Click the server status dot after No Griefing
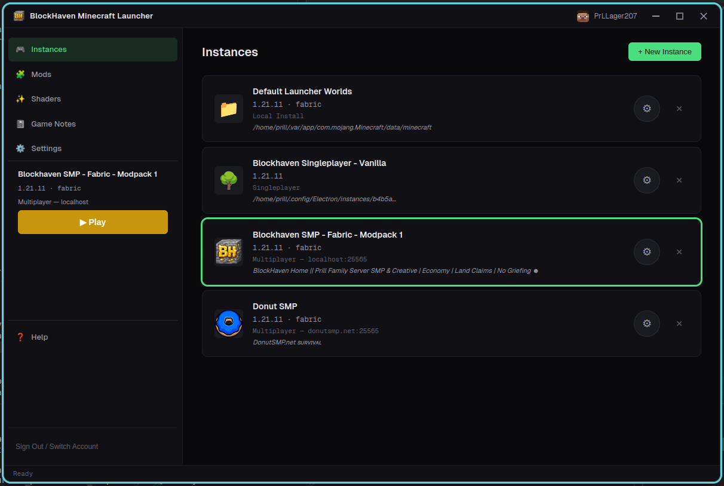Screen dimensions: 724x486 [536, 271]
